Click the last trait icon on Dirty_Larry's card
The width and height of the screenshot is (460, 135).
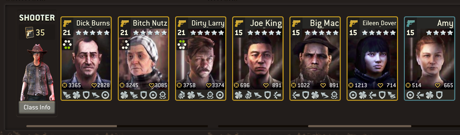(x=220, y=95)
